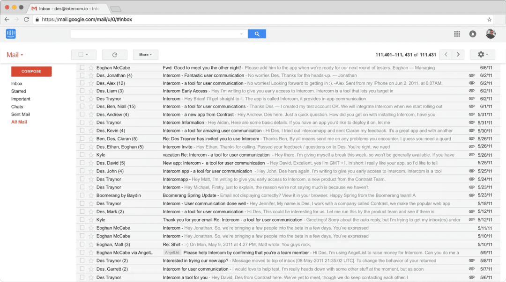Open the Sent Mail folder
This screenshot has height=282, width=506.
coord(21,115)
